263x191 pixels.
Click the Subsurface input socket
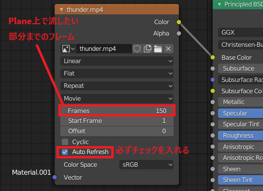(x=213, y=69)
